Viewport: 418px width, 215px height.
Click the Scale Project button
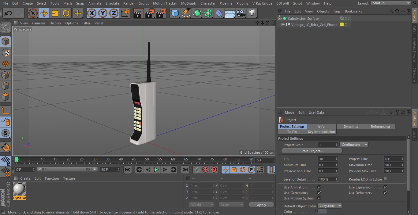point(312,151)
